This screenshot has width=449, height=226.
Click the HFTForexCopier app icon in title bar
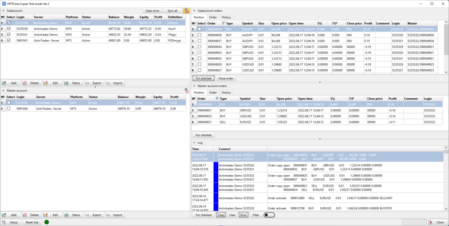pyautogui.click(x=4, y=4)
